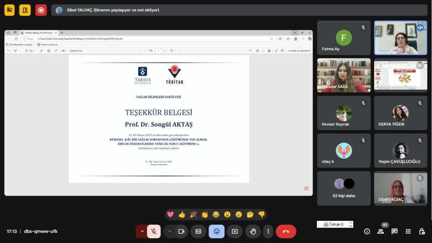Viewport: 432px width, 243px height.
Task: Toggle the emoji reactions bar
Action: click(217, 232)
